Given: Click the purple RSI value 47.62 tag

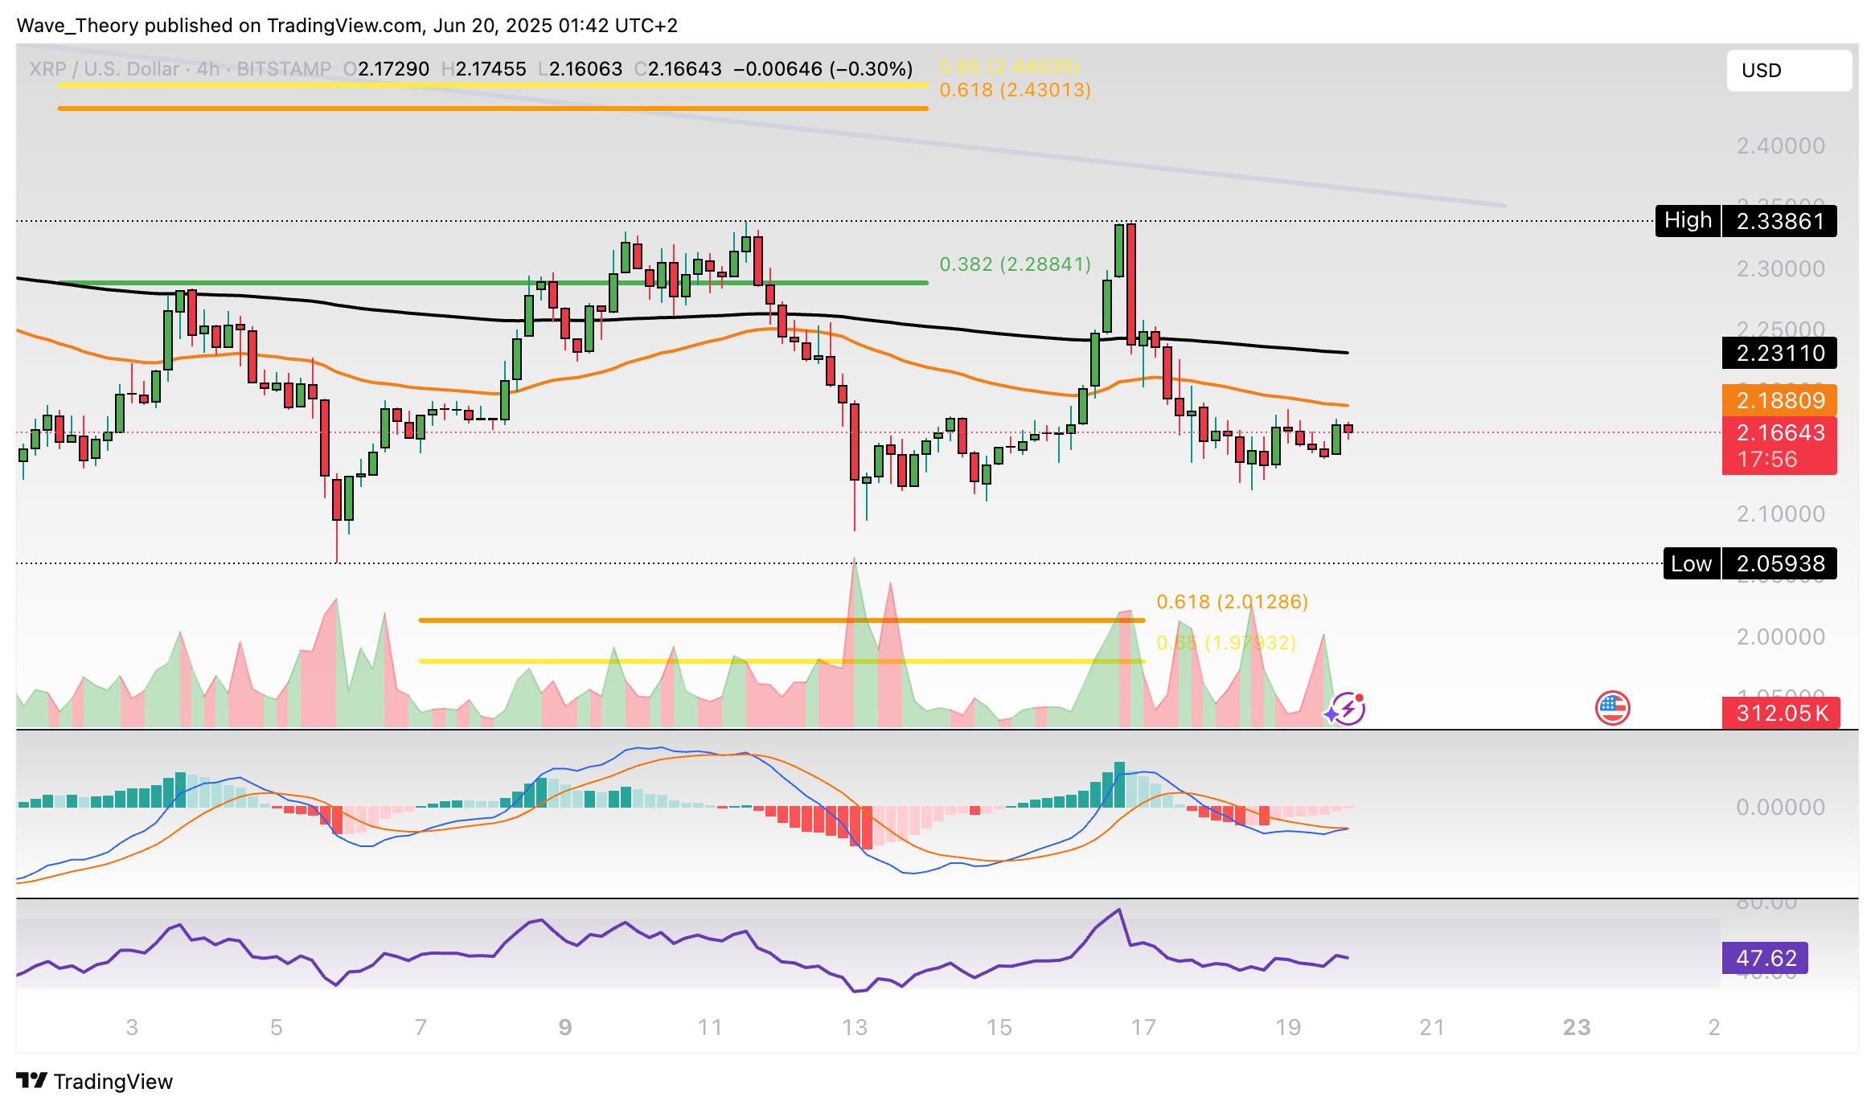Looking at the screenshot, I should tap(1765, 958).
